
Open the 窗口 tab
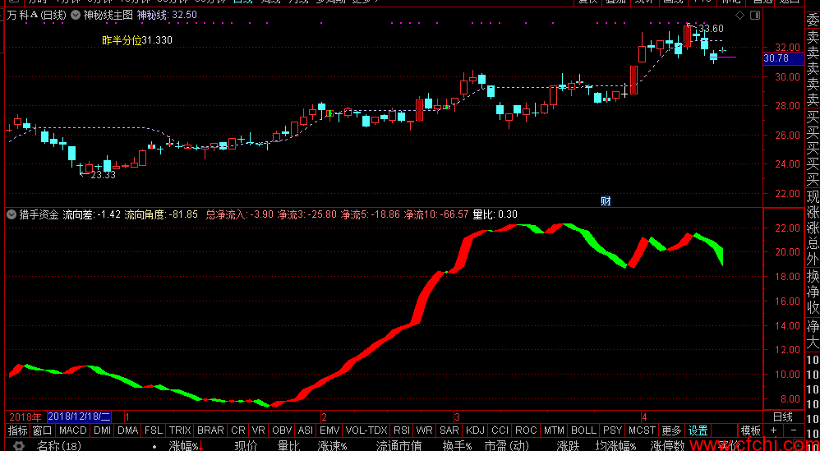[x=43, y=430]
